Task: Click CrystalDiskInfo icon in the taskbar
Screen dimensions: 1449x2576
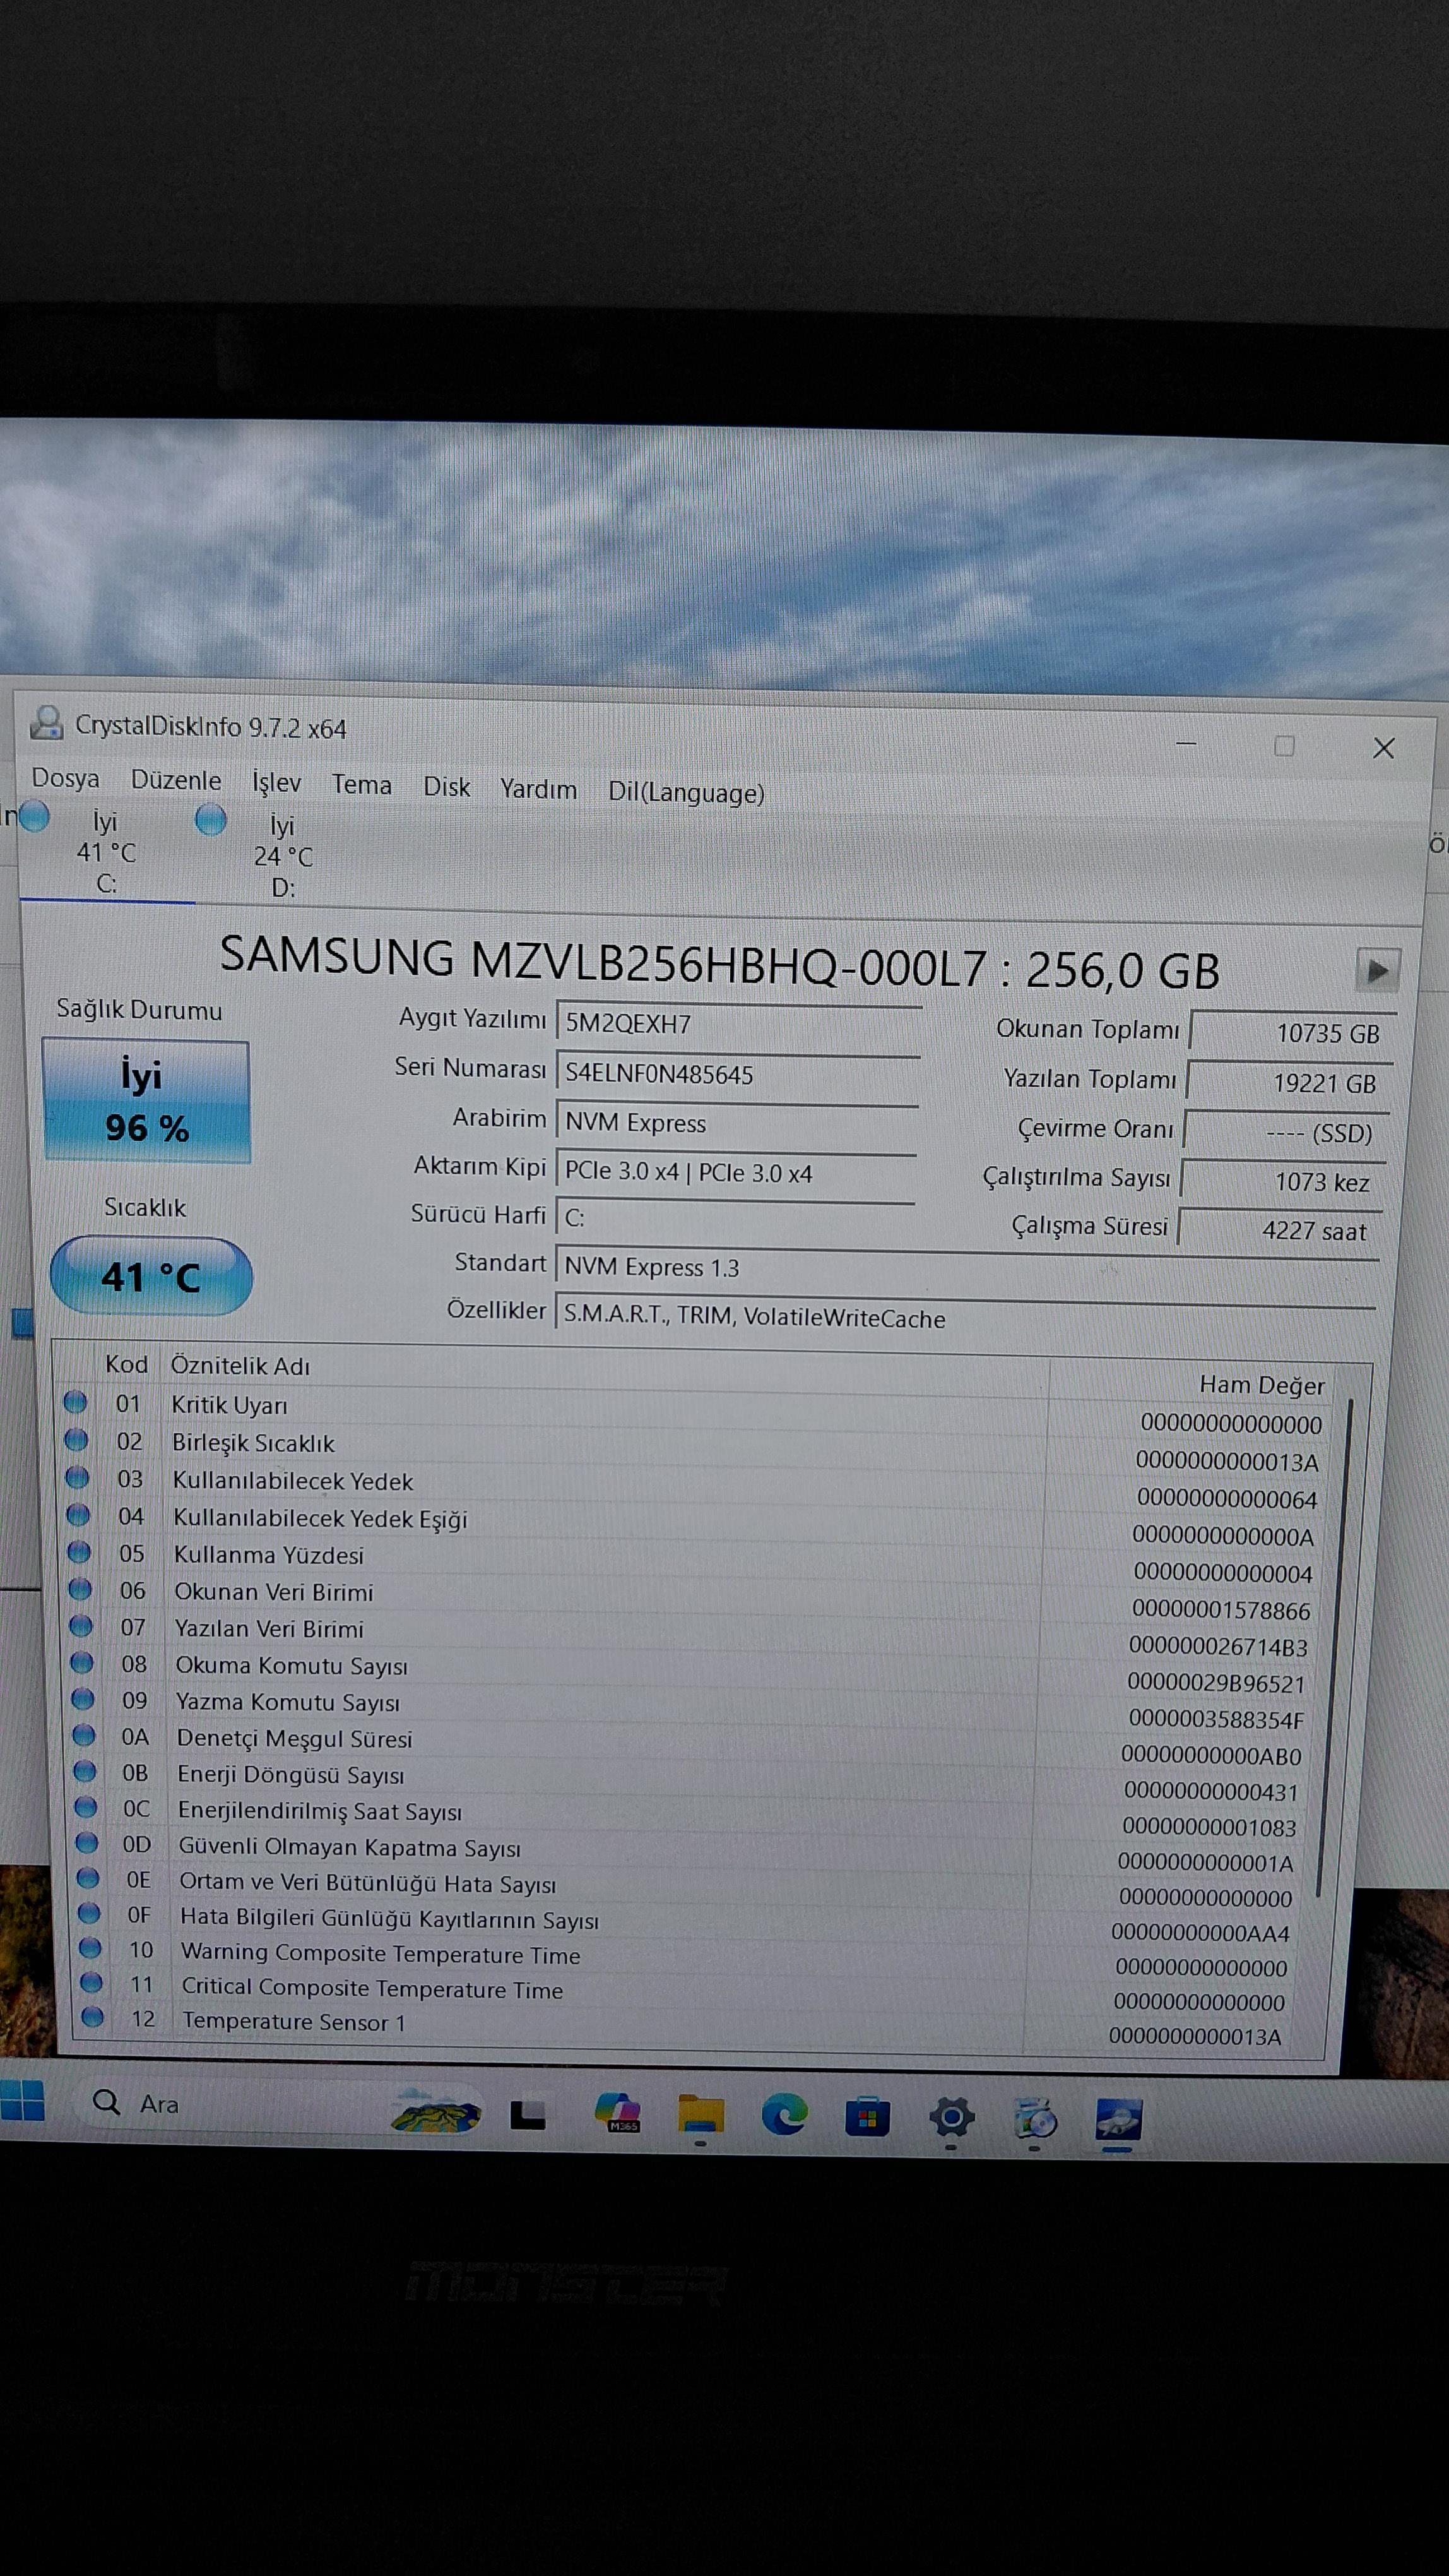Action: [x=1118, y=2118]
